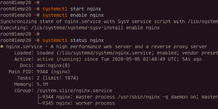Click the CGroup path /system.slice/nginx.service
Image resolution: width=218 pixels, height=109 pixels.
tap(74, 90)
